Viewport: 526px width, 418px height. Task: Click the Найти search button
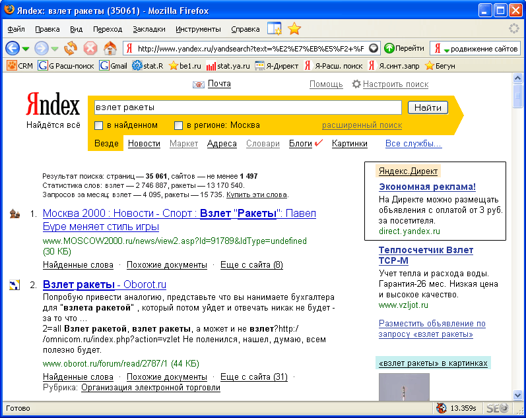[428, 107]
